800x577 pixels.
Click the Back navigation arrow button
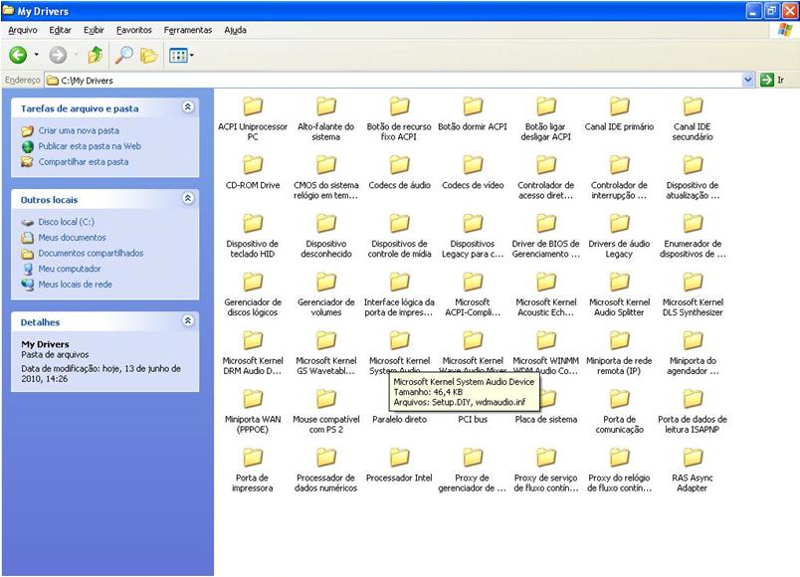pos(18,56)
